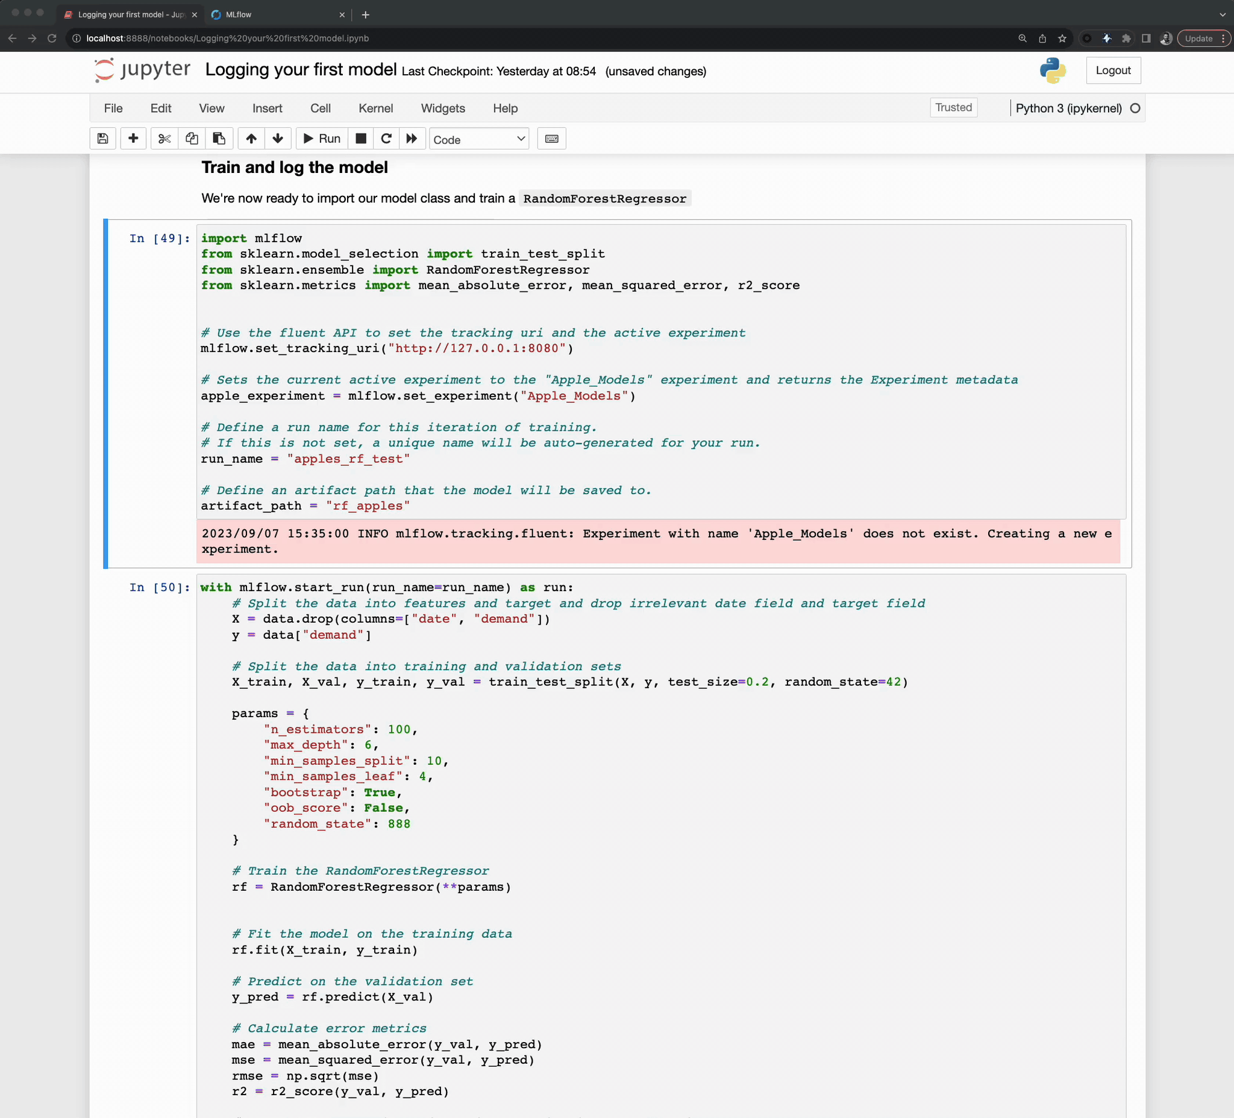The width and height of the screenshot is (1234, 1118).
Task: Open the browser three-dot menu
Action: [1222, 38]
